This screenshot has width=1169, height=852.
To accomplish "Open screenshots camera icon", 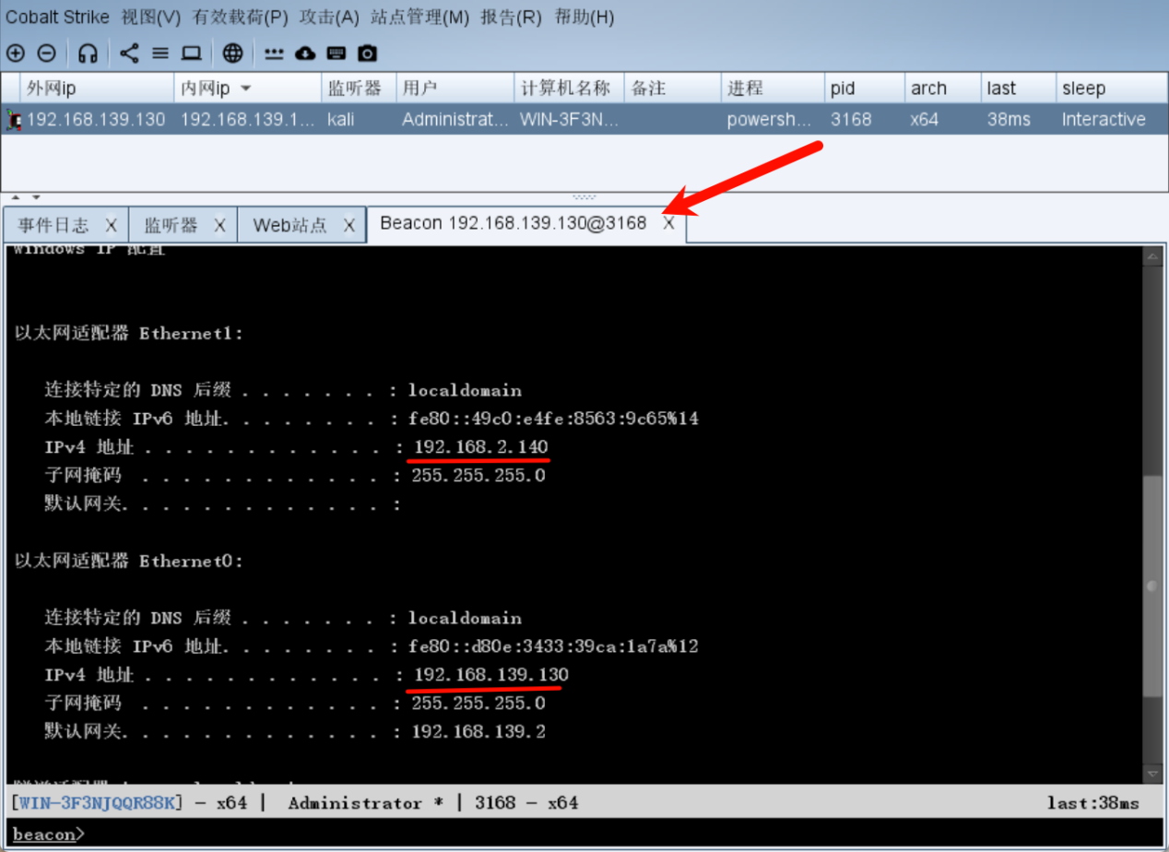I will (x=368, y=53).
